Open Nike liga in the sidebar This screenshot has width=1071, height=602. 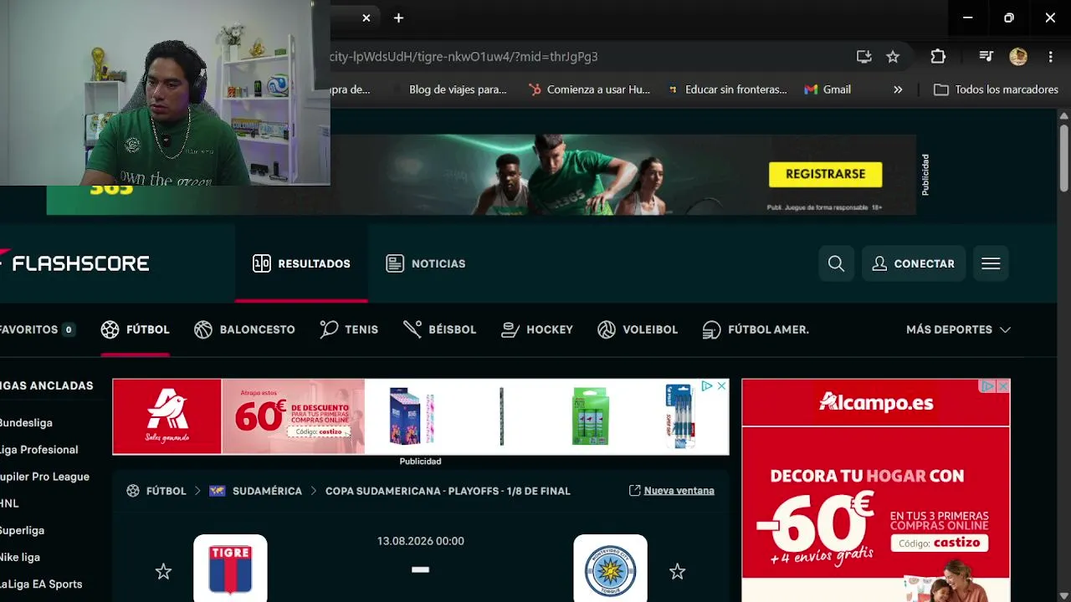[x=20, y=557]
